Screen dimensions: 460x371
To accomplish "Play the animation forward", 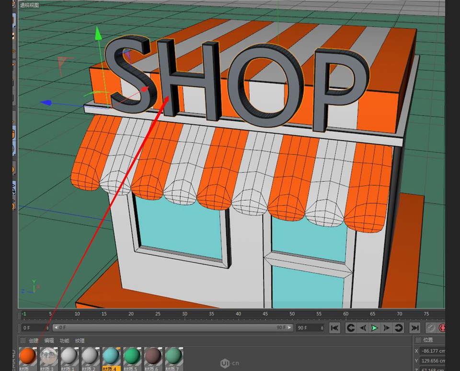I will (x=375, y=328).
